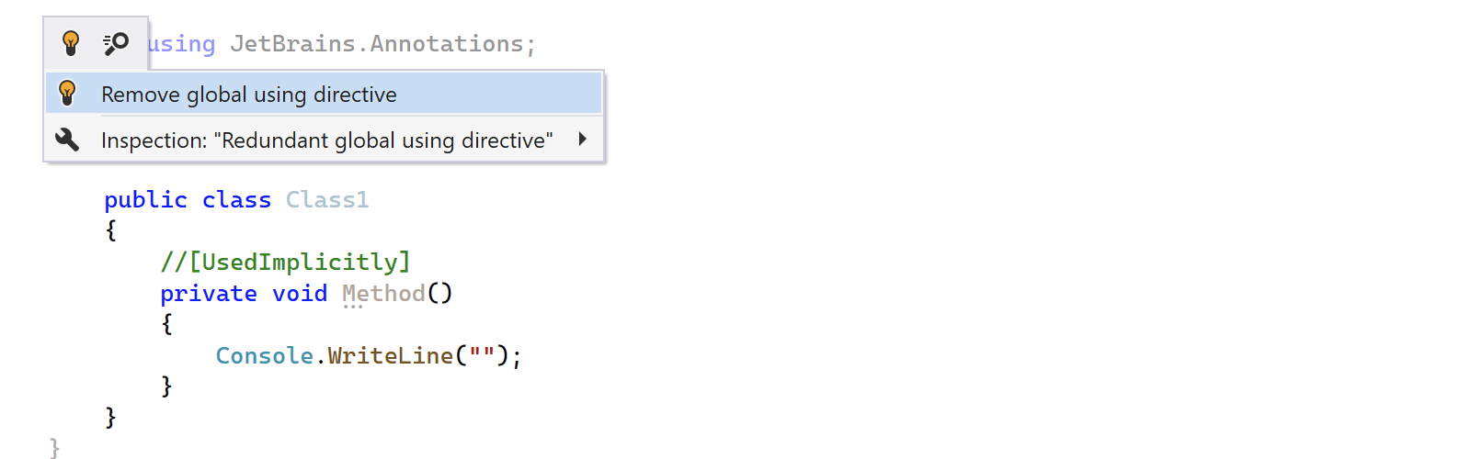Click the Class1 class name
The image size is (1471, 459).
click(x=327, y=199)
